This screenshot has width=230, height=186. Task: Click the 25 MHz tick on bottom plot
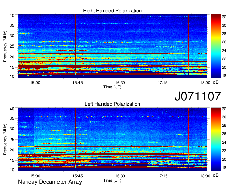(12, 139)
